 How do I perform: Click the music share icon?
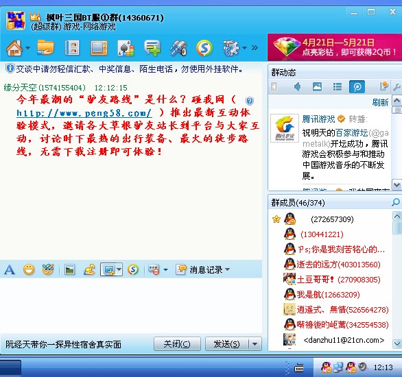coord(89,269)
